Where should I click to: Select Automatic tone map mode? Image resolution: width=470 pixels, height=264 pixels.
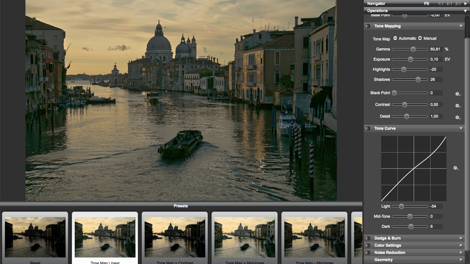pos(395,38)
